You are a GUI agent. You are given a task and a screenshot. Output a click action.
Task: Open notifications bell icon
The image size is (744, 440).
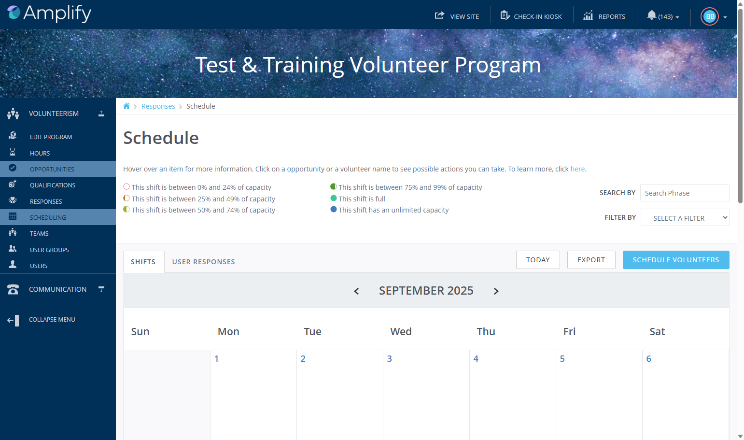[651, 15]
